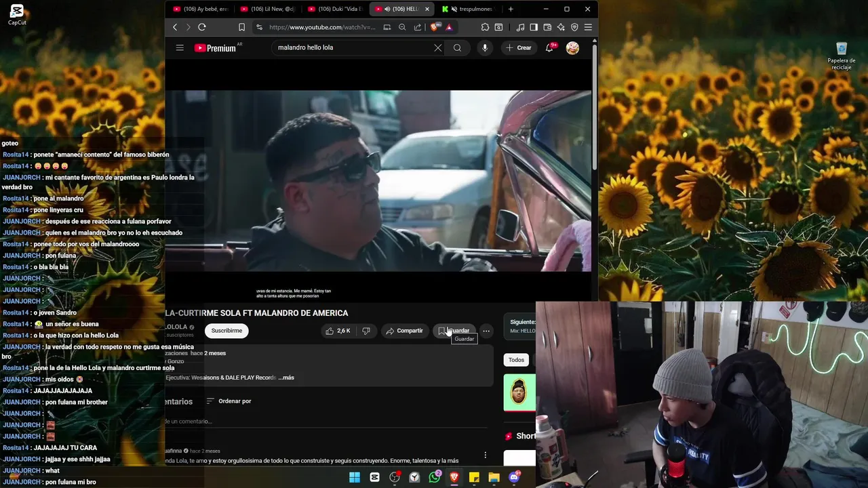Click the site settings icon in address bar
Screen dimensions: 868x488
[259, 27]
